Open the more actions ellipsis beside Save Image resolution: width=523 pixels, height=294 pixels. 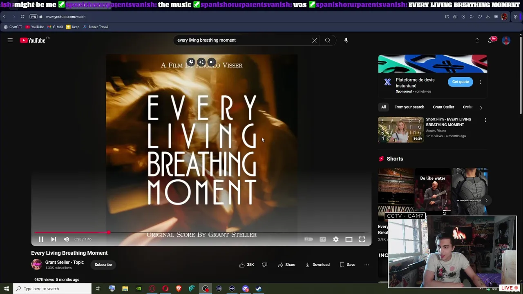pos(367,265)
